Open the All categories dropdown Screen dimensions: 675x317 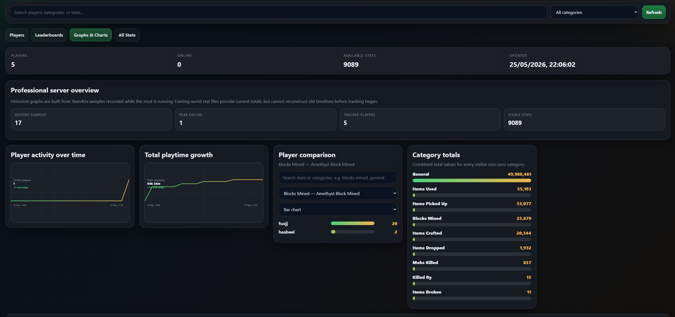tap(594, 12)
